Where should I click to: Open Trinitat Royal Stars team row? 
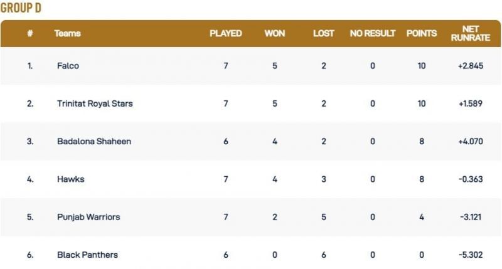[95, 103]
